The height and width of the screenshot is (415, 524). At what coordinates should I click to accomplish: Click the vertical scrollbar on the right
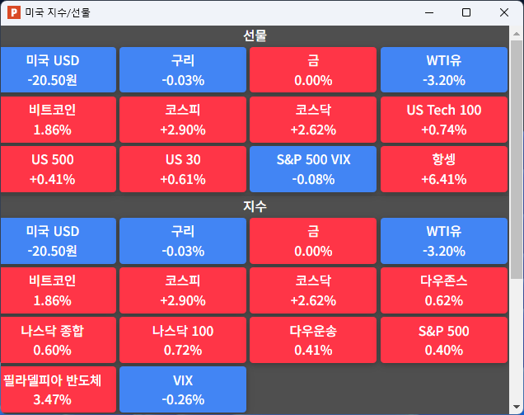[517, 165]
